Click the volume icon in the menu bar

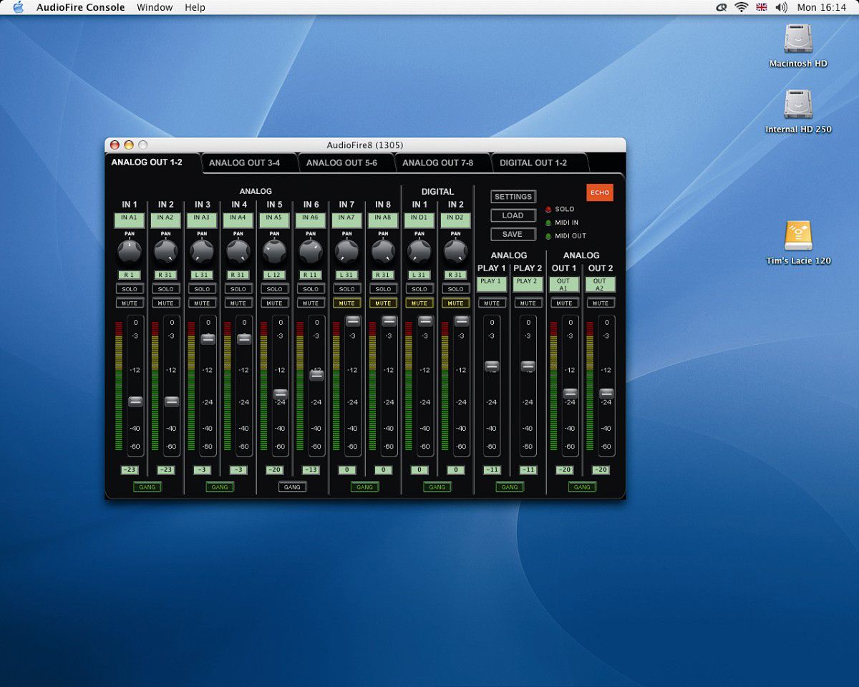(781, 7)
